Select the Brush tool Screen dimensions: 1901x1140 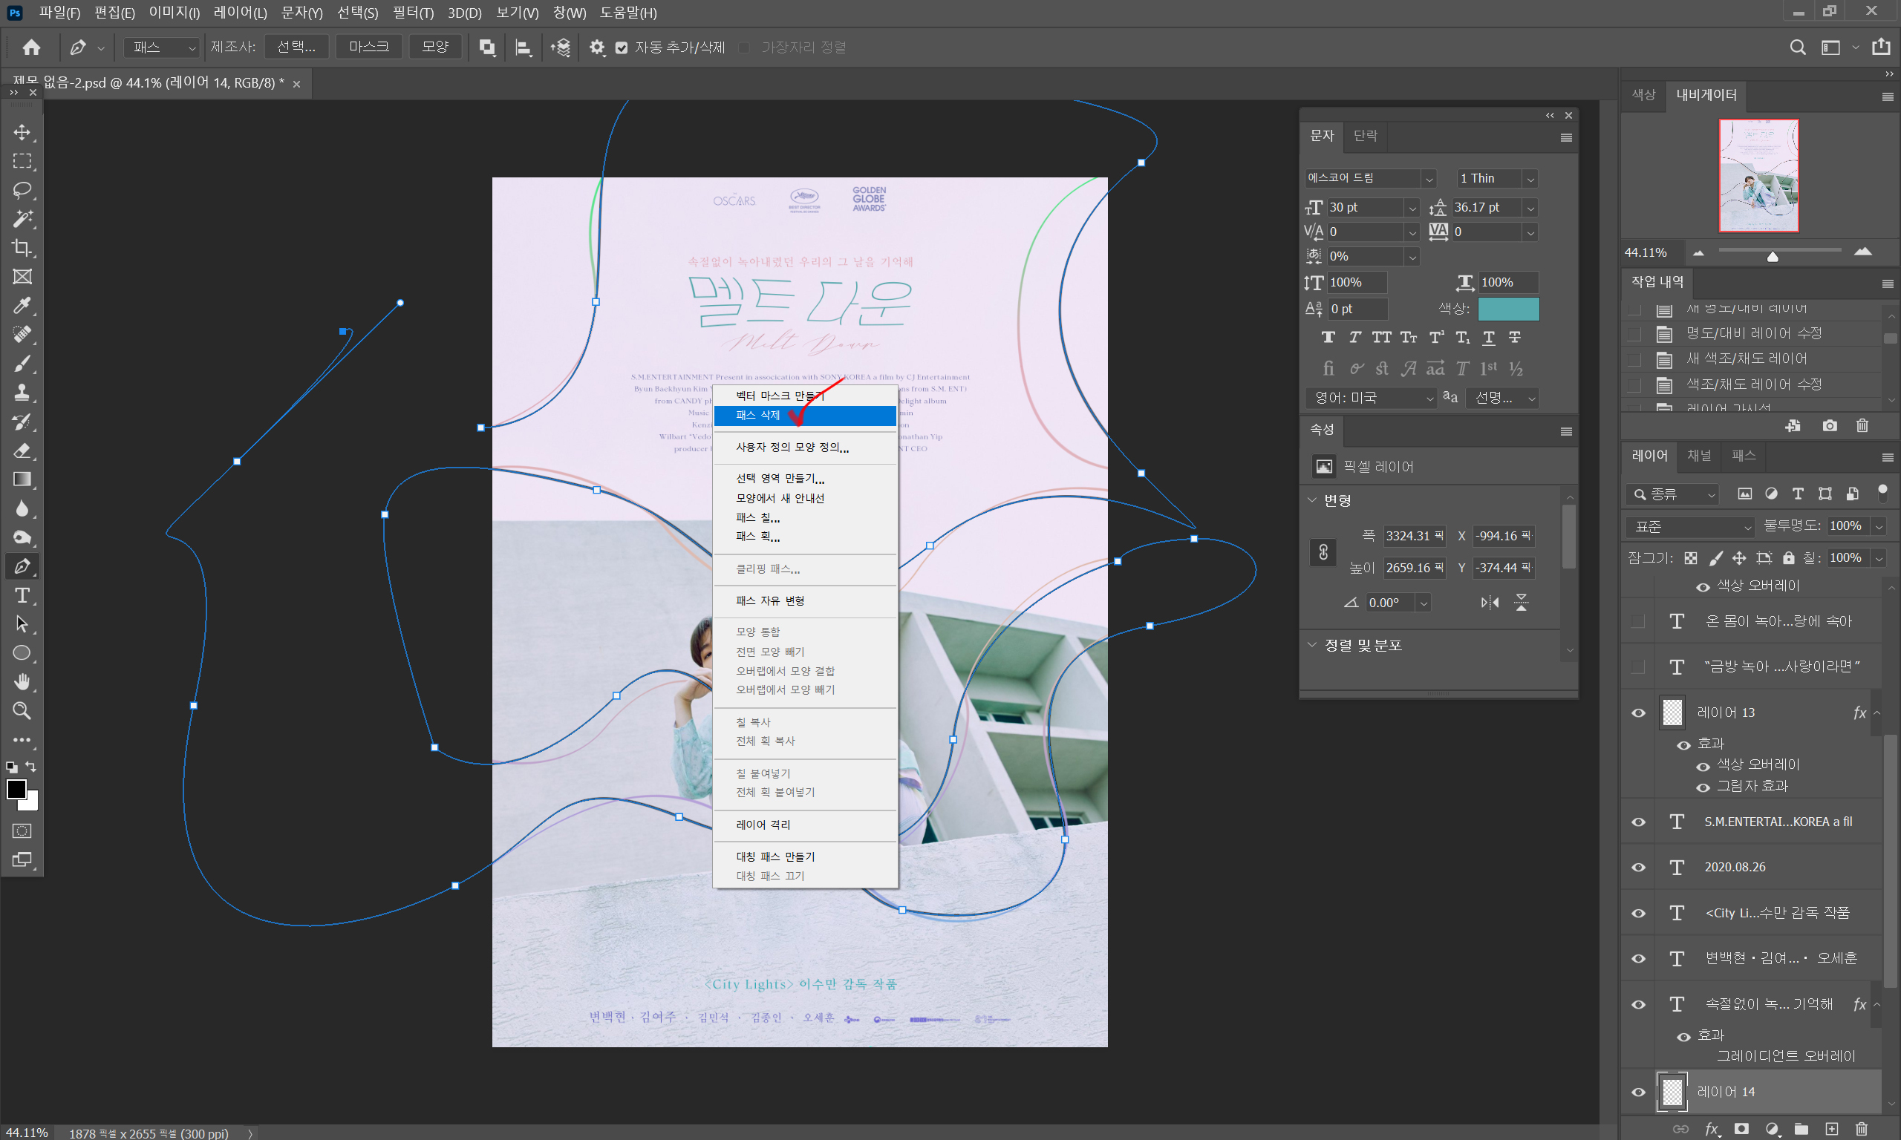(22, 364)
